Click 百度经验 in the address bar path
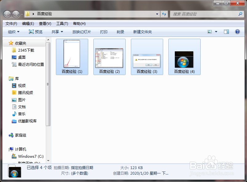Image resolution: width=247 pixels, height=182 pixels. (45, 14)
